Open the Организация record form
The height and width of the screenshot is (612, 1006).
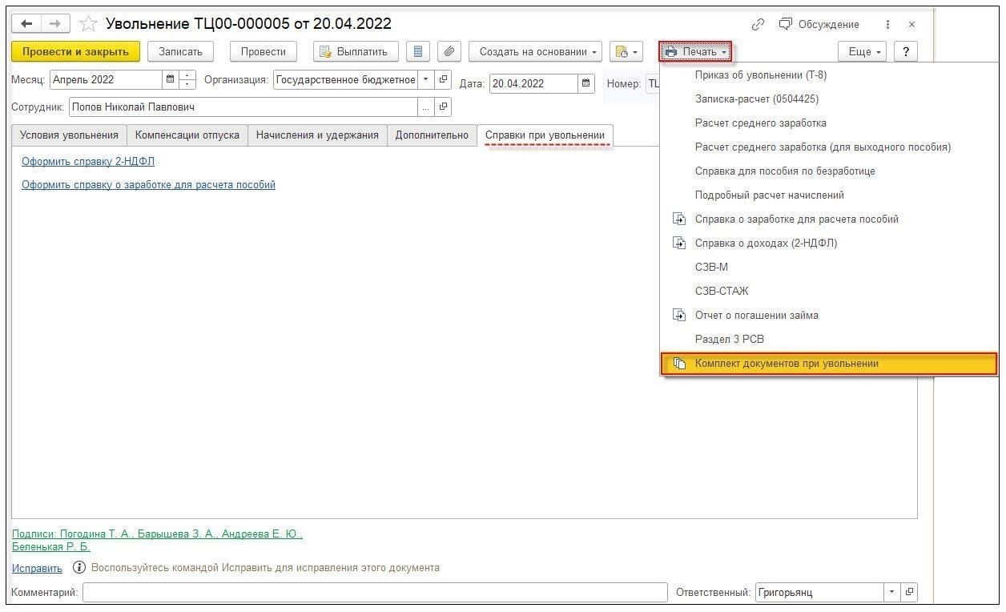pos(443,80)
